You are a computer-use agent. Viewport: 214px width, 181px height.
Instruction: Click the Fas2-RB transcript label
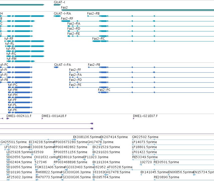pos(93,14)
